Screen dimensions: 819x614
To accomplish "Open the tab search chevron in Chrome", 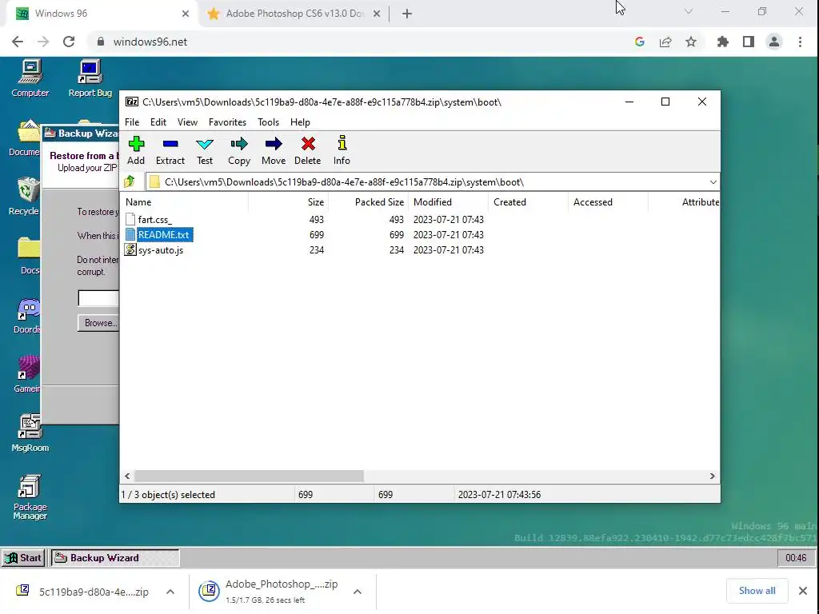I will (x=689, y=11).
